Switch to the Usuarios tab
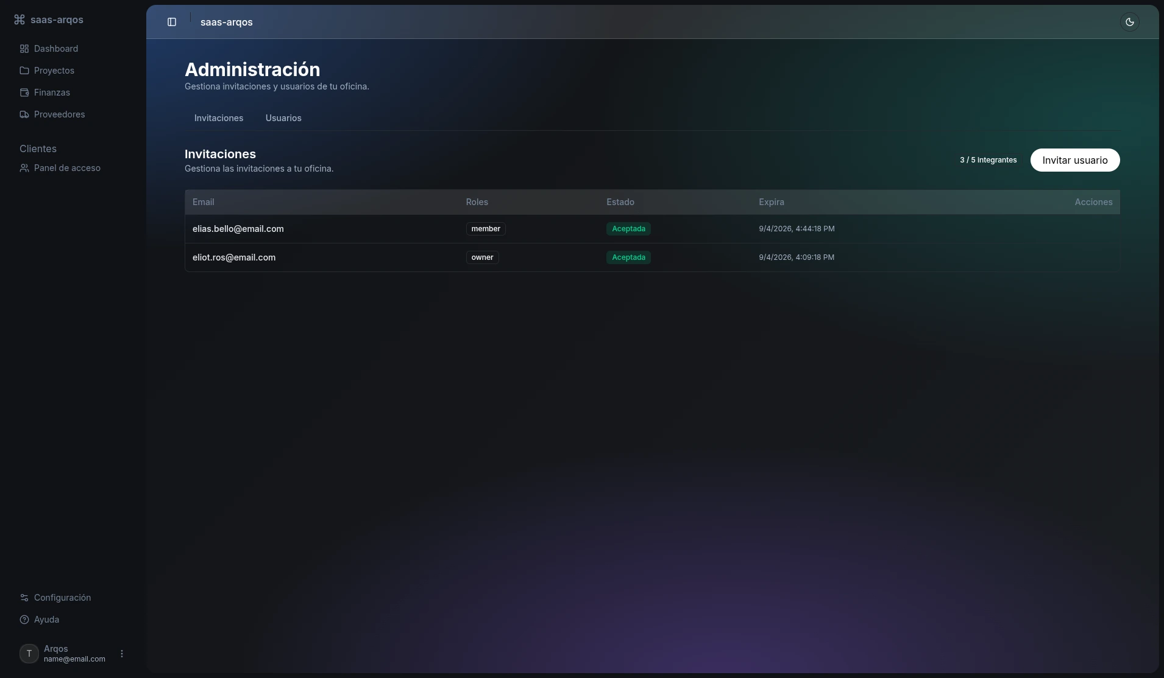 (x=283, y=118)
